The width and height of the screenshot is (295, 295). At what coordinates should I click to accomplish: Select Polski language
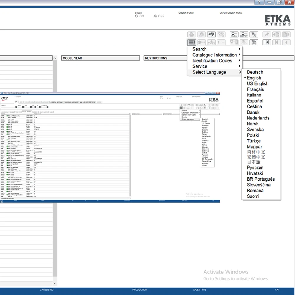(253, 135)
